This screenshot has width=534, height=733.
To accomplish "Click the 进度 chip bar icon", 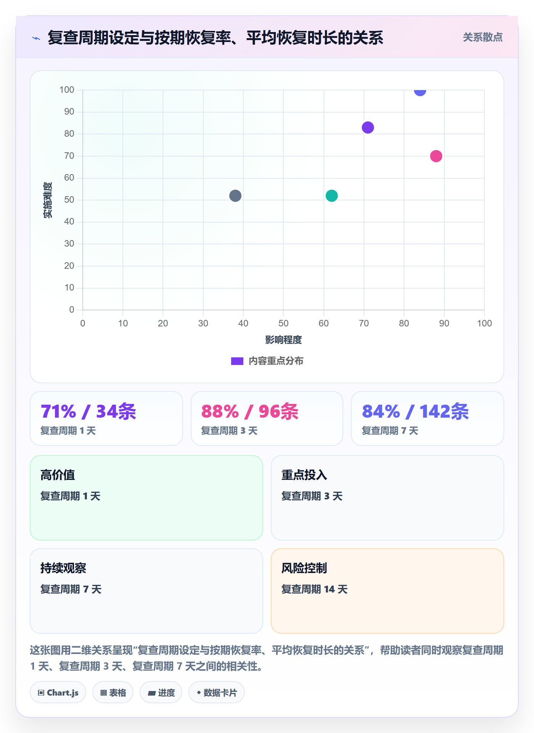I will point(152,693).
